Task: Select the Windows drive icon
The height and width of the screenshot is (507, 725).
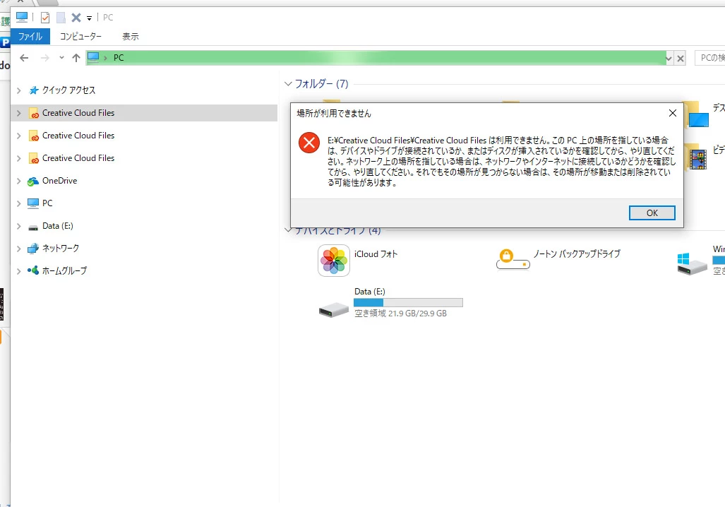Action: pyautogui.click(x=692, y=264)
